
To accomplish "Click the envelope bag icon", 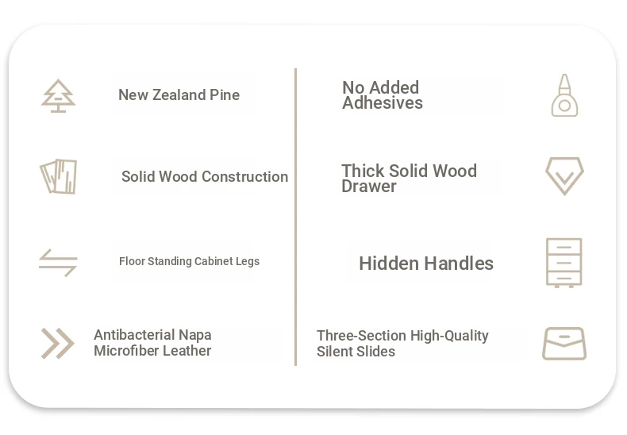I will pos(564,344).
